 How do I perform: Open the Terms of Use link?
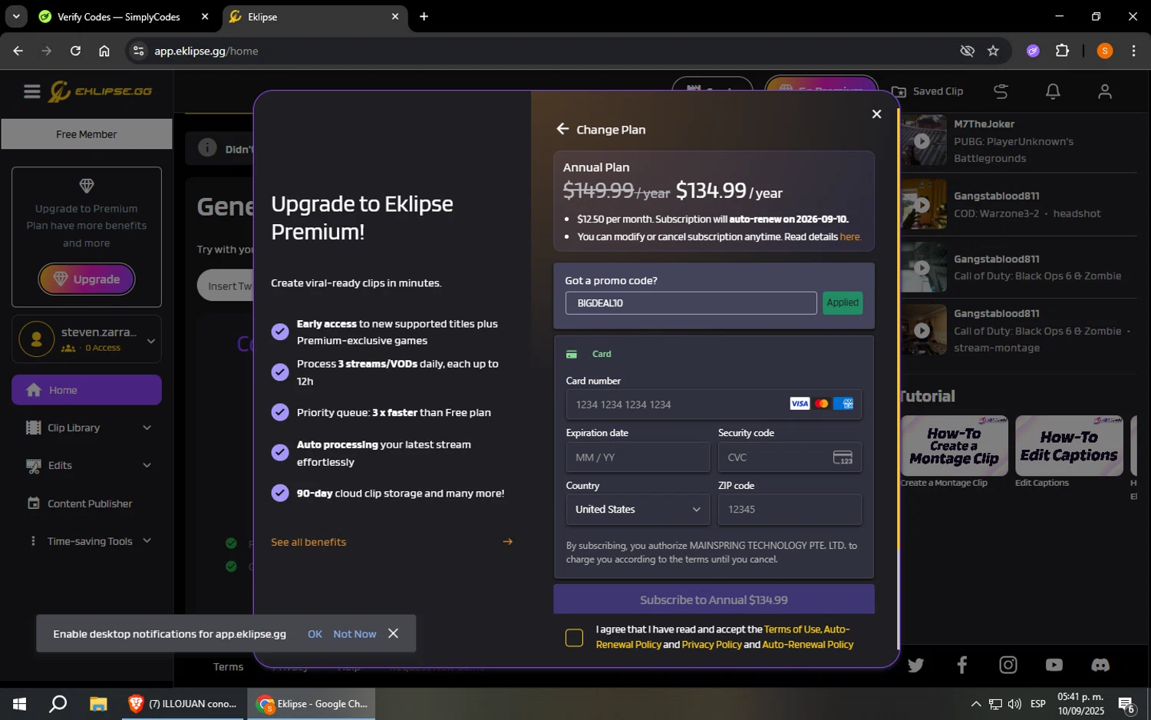pos(792,629)
